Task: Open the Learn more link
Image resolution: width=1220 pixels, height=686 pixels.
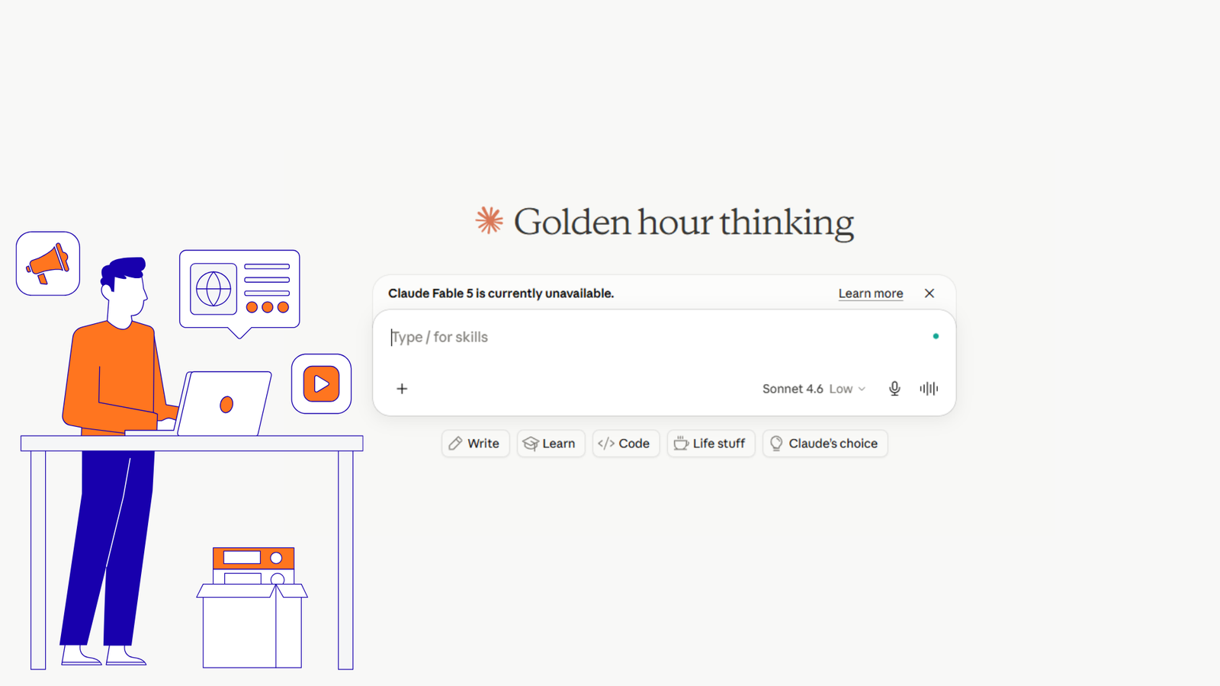Action: click(x=871, y=293)
